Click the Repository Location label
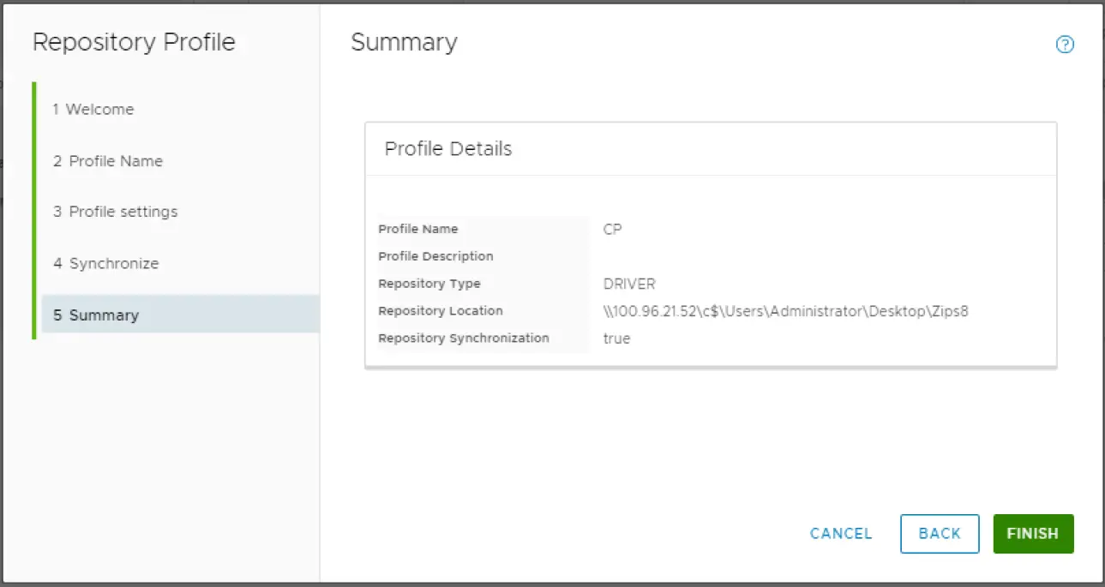The image size is (1105, 587). click(441, 311)
